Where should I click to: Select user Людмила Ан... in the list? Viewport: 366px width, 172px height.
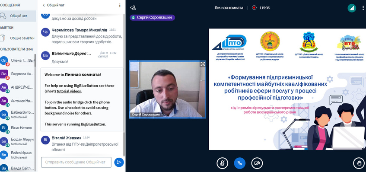(17, 74)
